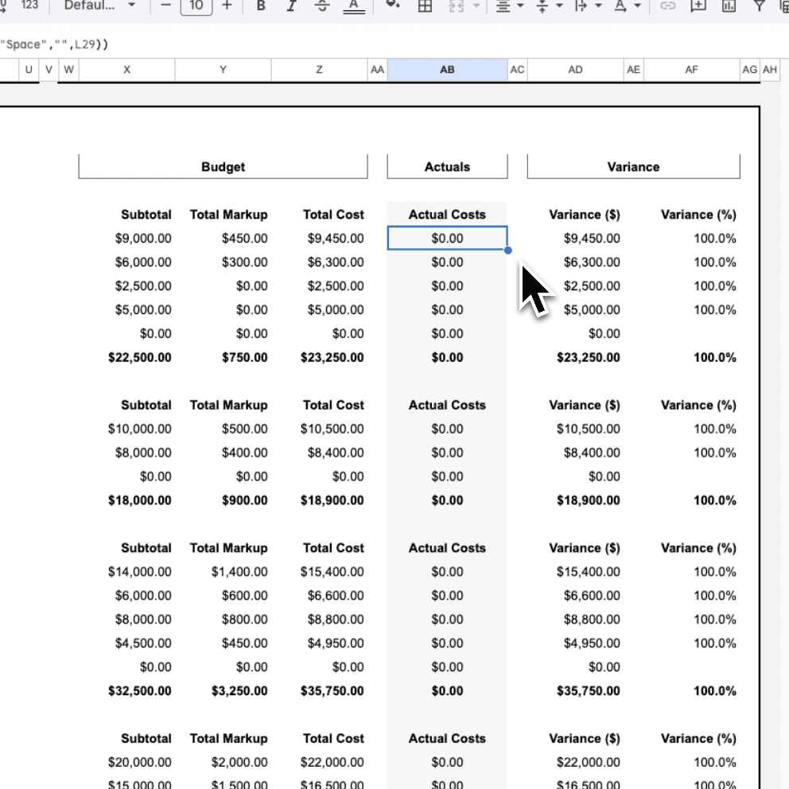Toggle bold formatting on the cell
789x789 pixels.
pyautogui.click(x=261, y=6)
